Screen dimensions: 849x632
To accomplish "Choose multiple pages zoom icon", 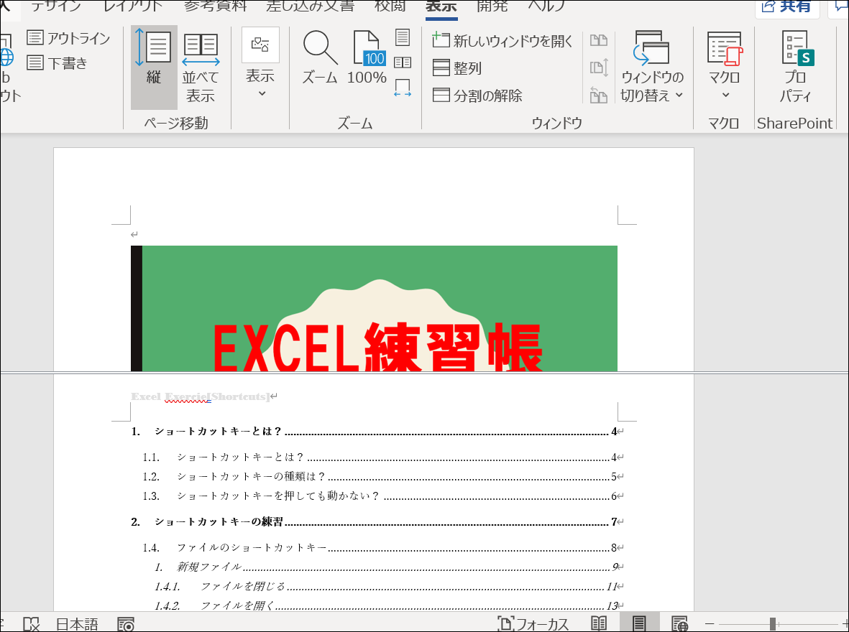I will point(403,62).
